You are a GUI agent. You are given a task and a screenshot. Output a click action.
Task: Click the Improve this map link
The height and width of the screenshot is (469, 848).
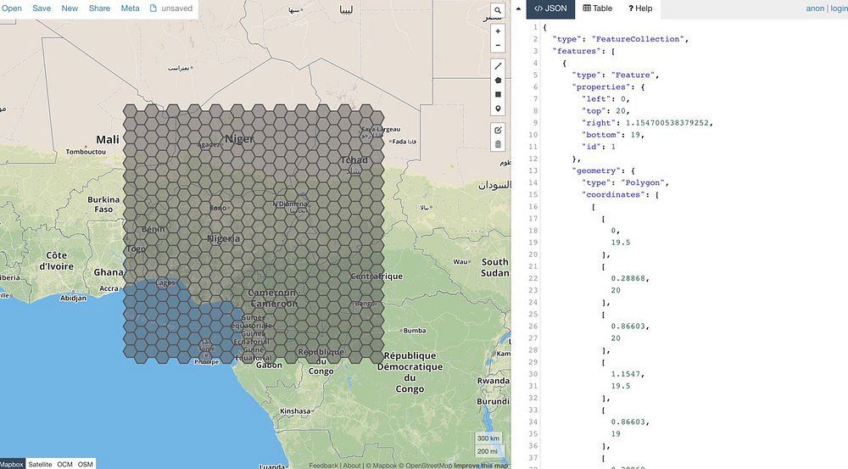pyautogui.click(x=481, y=466)
